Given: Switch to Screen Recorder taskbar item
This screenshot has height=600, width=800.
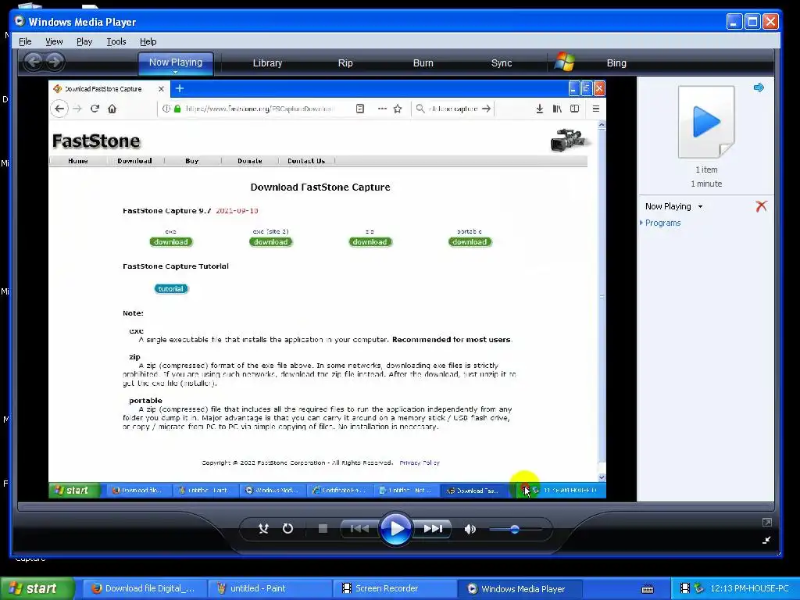Looking at the screenshot, I should [x=395, y=588].
